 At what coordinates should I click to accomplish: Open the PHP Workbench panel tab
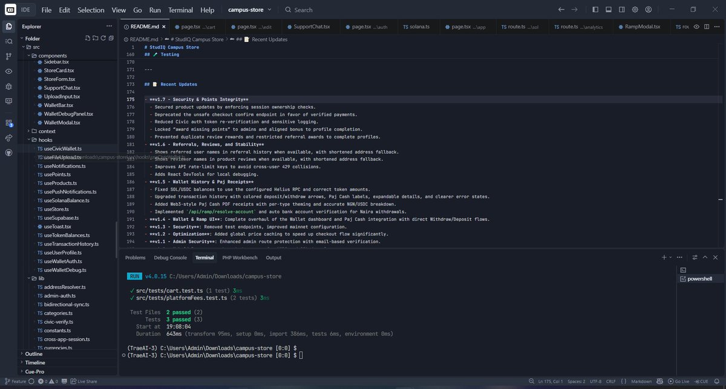240,258
